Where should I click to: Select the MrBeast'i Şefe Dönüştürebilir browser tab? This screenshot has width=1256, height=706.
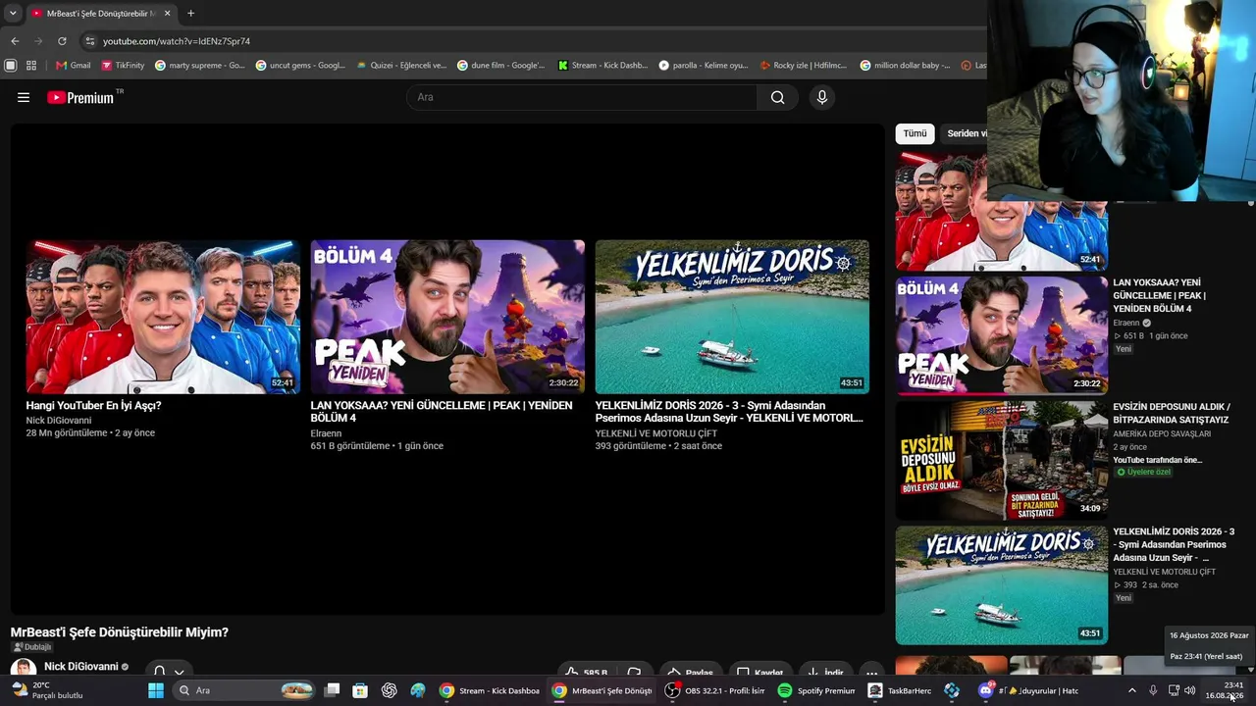(100, 14)
